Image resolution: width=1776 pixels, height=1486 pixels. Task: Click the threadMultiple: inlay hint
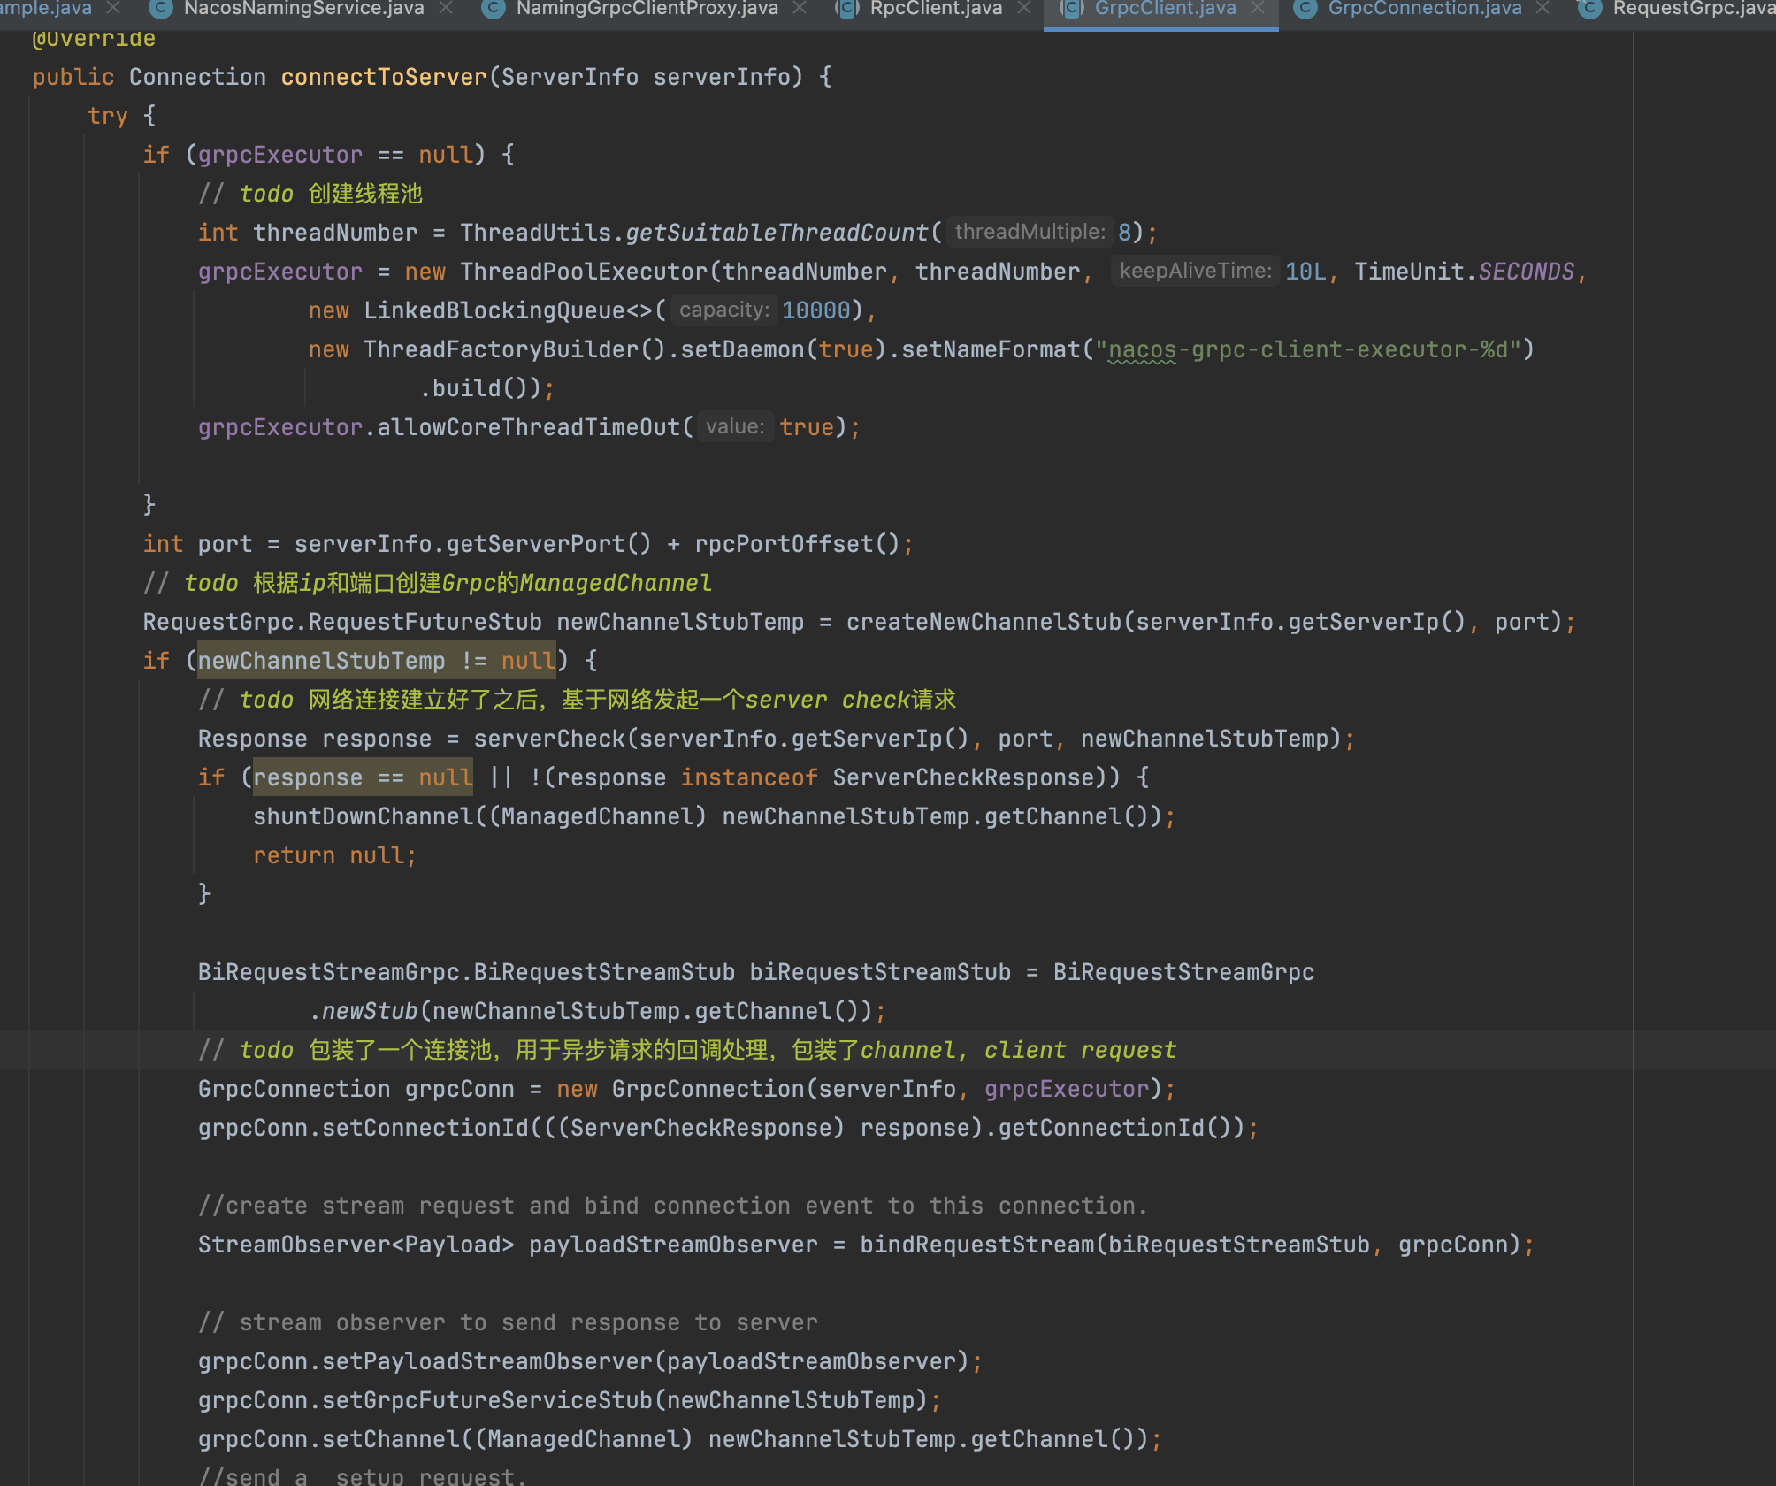1030,232
